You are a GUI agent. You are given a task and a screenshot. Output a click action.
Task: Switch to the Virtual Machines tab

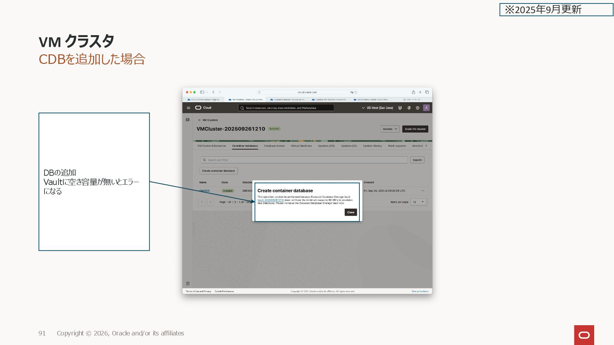click(x=301, y=146)
